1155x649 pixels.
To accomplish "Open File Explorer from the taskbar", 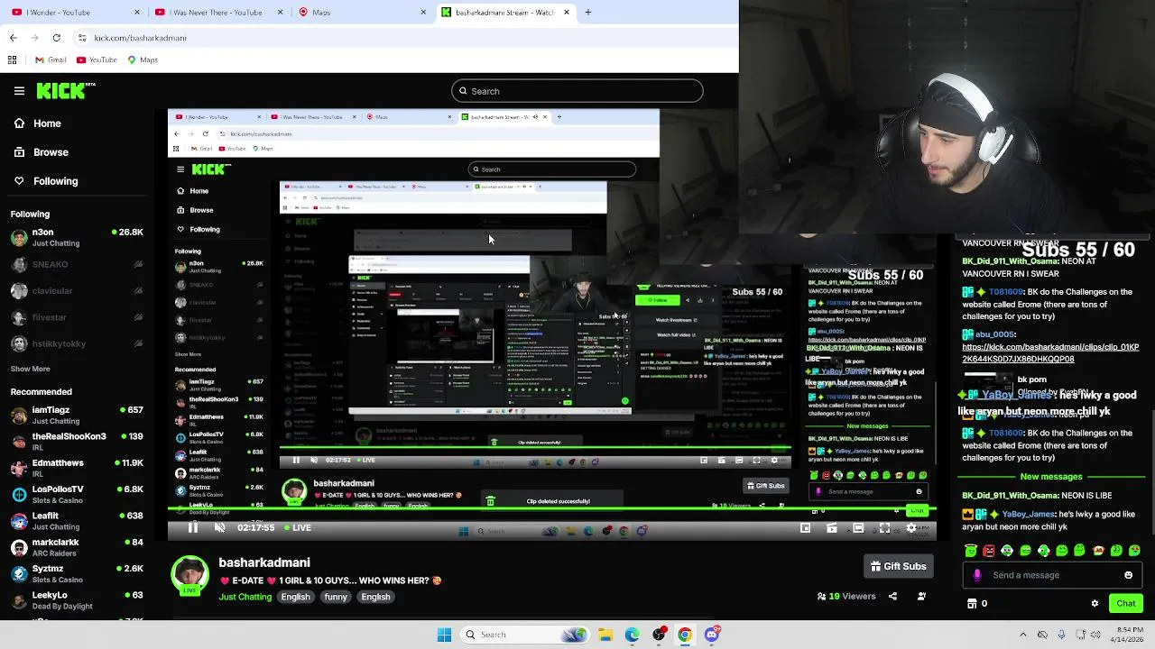I will pos(605,635).
